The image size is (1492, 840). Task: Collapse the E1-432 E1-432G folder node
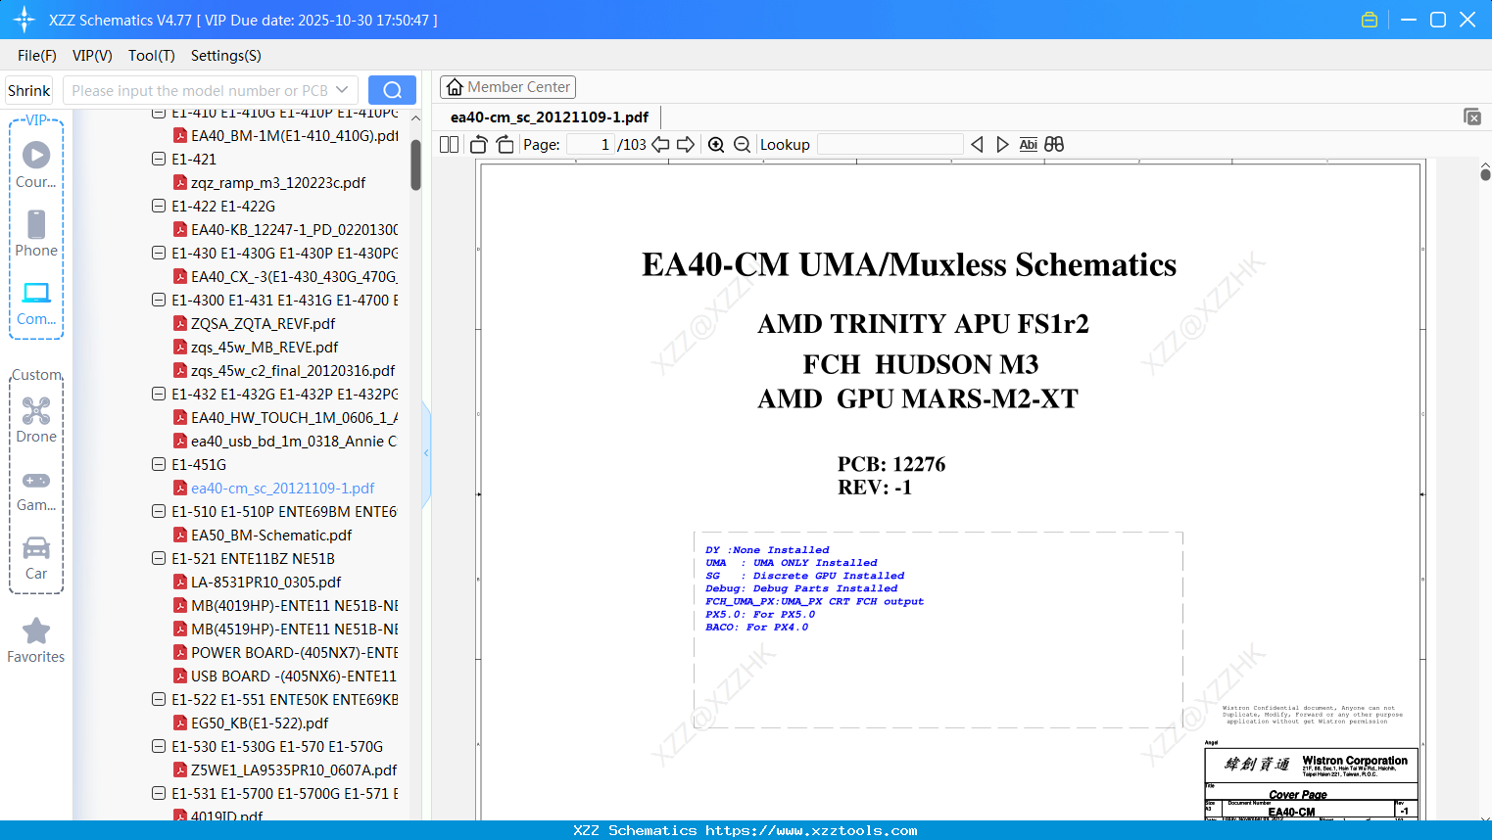point(159,394)
